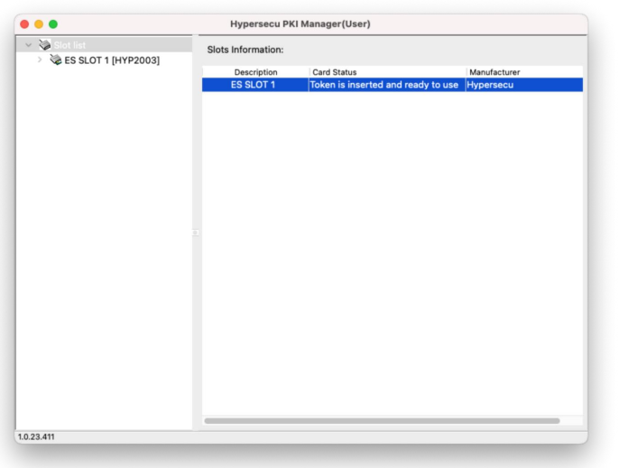Expand the ES SLOT 1 [HYP2003] node
The height and width of the screenshot is (468, 619).
[x=40, y=60]
